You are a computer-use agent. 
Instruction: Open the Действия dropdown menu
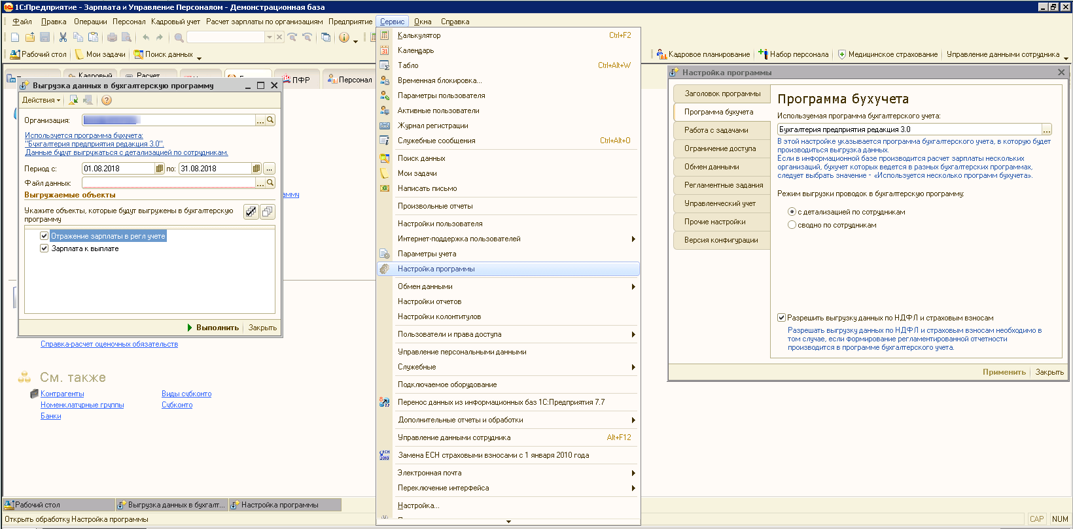pos(41,100)
